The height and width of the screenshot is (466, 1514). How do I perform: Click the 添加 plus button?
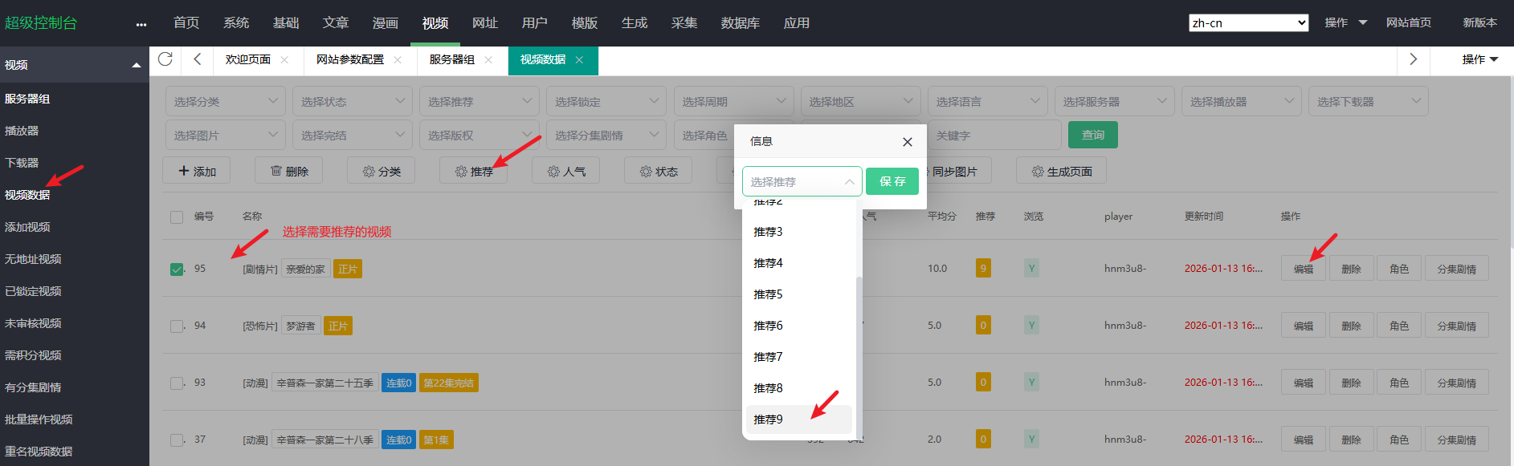pos(197,171)
